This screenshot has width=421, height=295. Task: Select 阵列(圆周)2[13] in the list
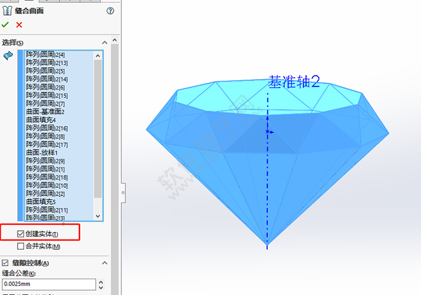click(47, 63)
